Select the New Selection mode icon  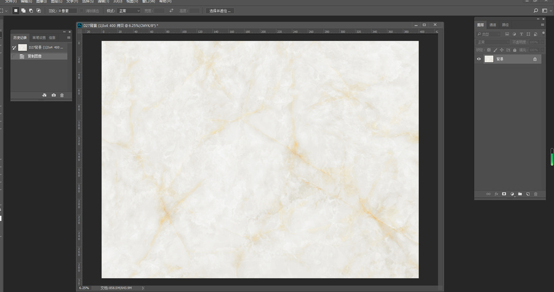[x=15, y=11]
